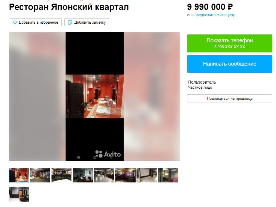Select seventh thumbnail with white corridor
276x207 pixels.
pos(147,175)
